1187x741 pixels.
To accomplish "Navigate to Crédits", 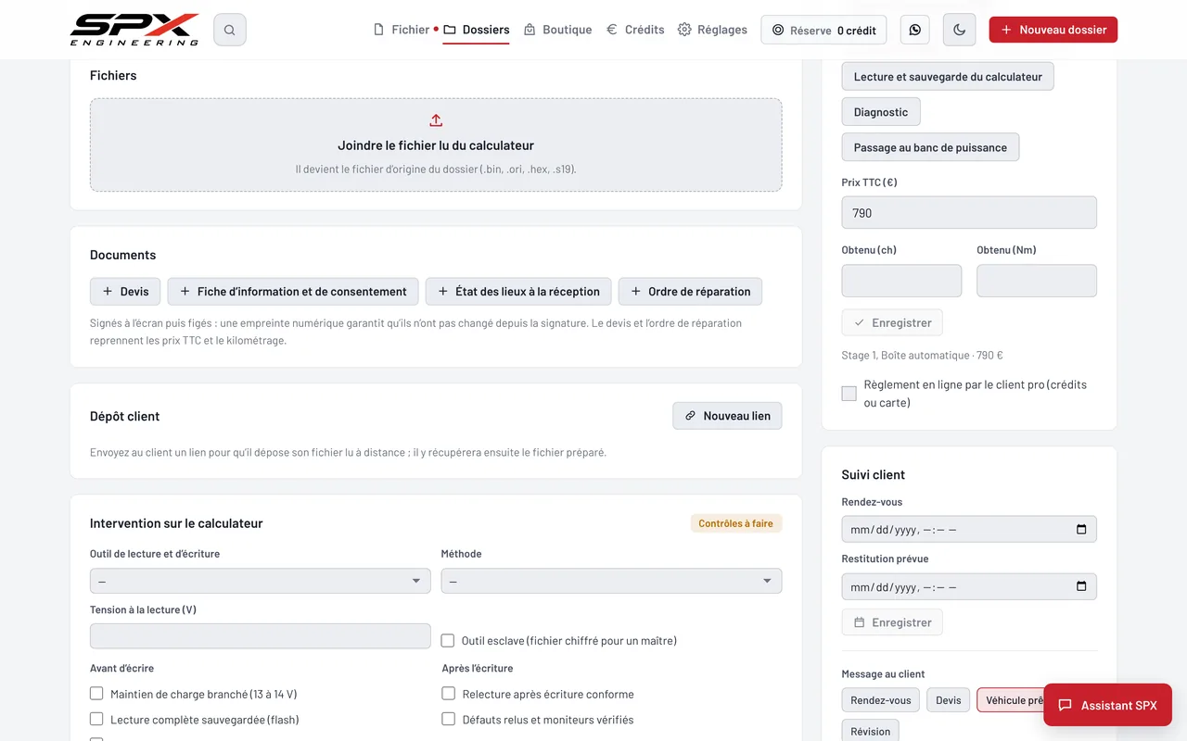I will pos(635,30).
